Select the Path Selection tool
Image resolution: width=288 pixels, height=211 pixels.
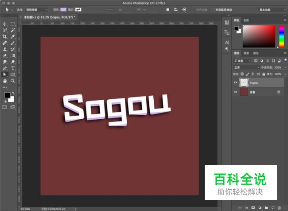click(4, 74)
